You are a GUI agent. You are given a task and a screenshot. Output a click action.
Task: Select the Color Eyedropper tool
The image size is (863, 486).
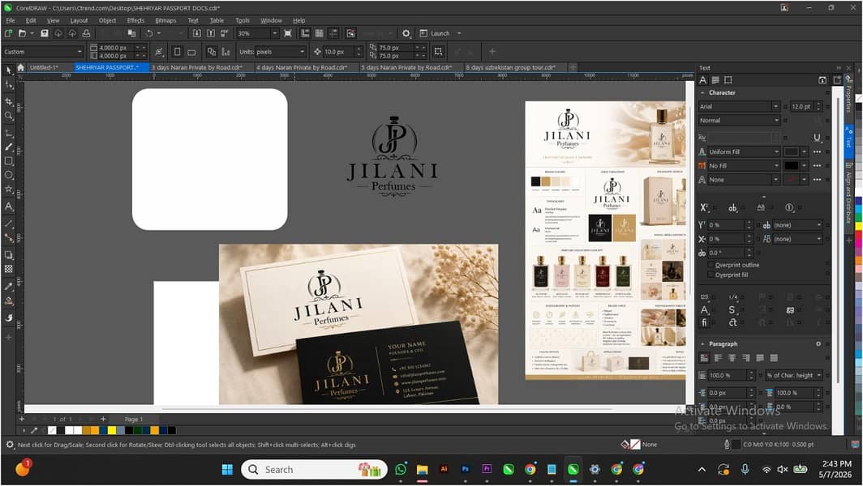(8, 287)
